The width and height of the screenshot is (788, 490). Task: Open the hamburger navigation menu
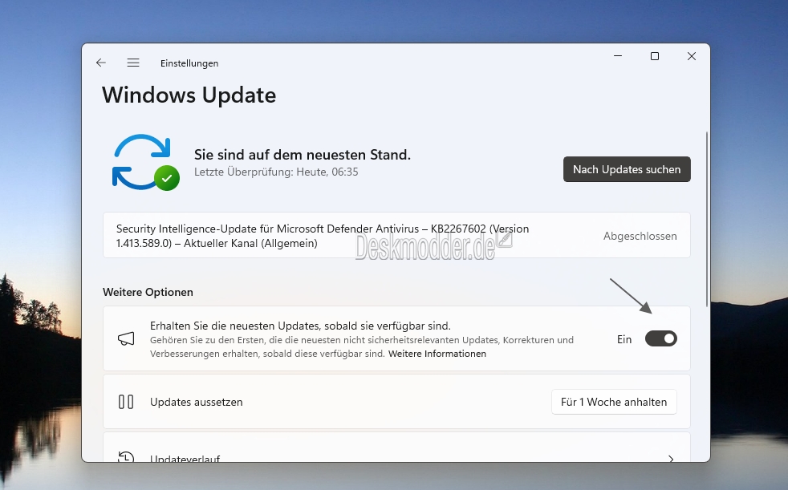133,63
